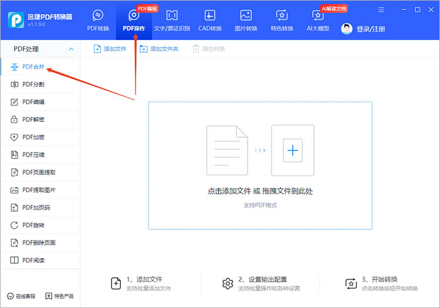The image size is (440, 308).
Task: Click the v1.1.9.0 version text
Action: [x=36, y=25]
